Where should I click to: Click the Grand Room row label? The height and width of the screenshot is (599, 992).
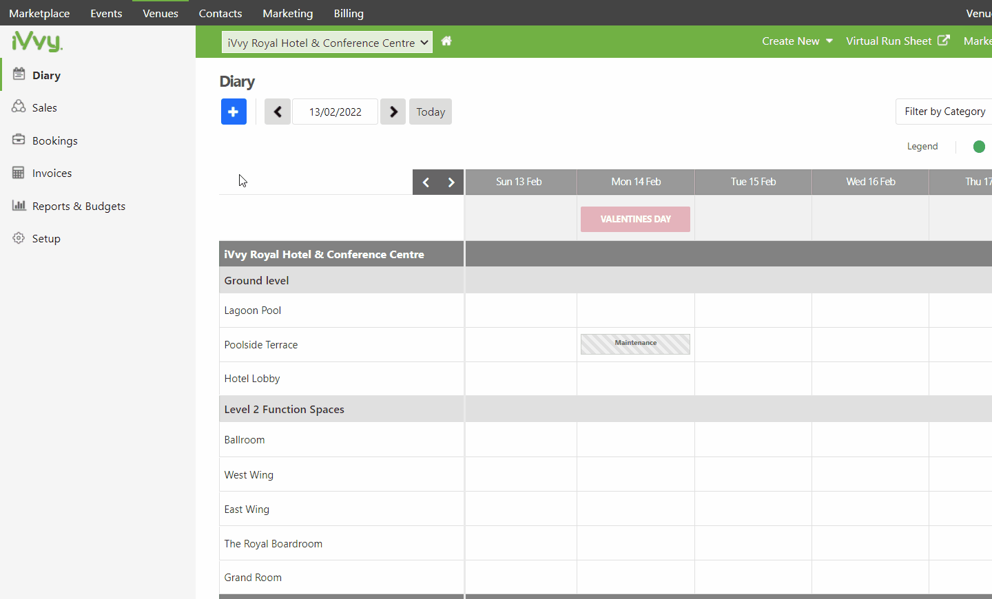point(253,578)
